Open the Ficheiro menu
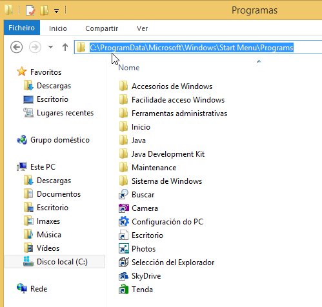This screenshot has height=307, width=322. pos(22,28)
